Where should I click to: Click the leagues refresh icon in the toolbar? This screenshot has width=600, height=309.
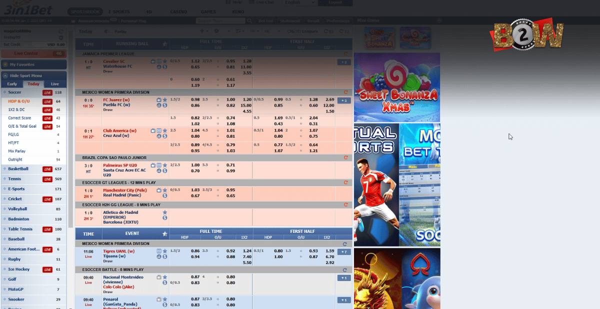tap(325, 31)
